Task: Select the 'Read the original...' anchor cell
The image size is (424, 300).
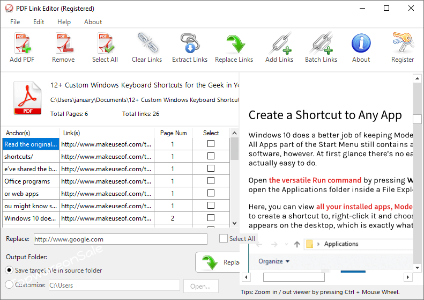Action: click(31, 144)
